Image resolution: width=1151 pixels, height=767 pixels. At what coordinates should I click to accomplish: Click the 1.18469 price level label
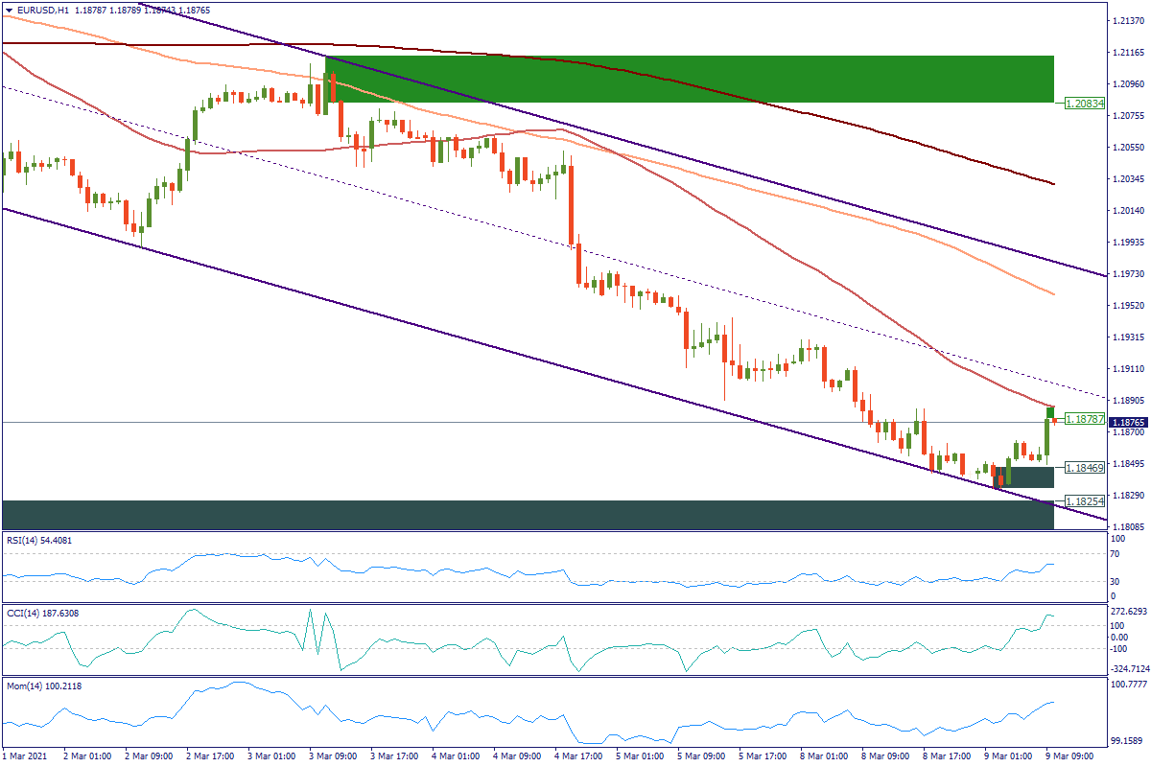(1085, 467)
